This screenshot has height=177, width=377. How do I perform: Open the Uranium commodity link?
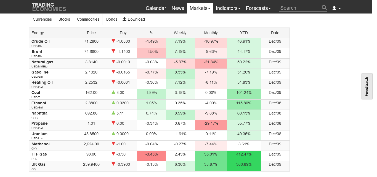tap(39, 134)
